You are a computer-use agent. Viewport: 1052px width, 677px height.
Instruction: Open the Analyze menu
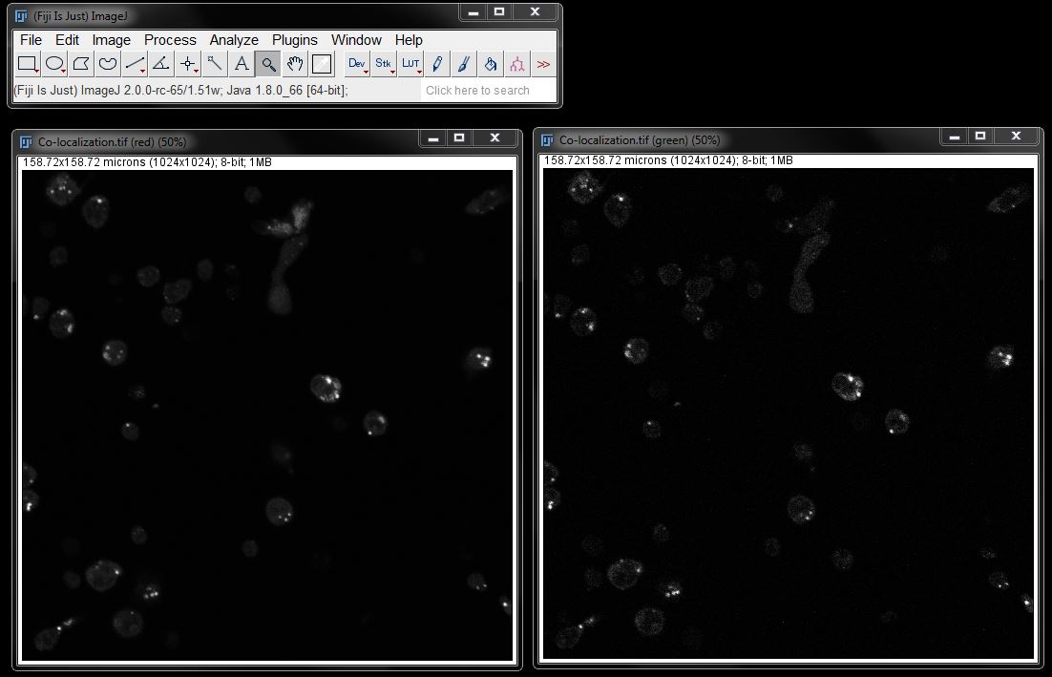coord(234,40)
